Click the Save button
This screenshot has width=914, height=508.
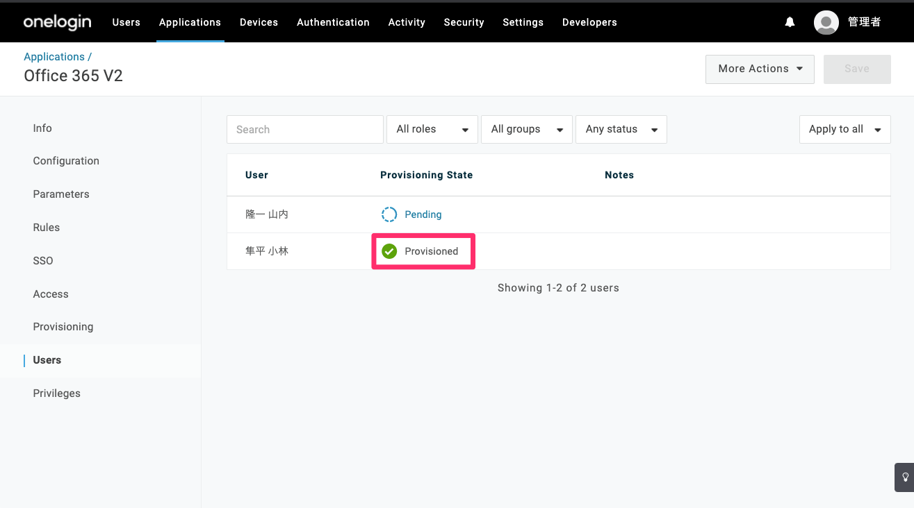click(x=857, y=69)
